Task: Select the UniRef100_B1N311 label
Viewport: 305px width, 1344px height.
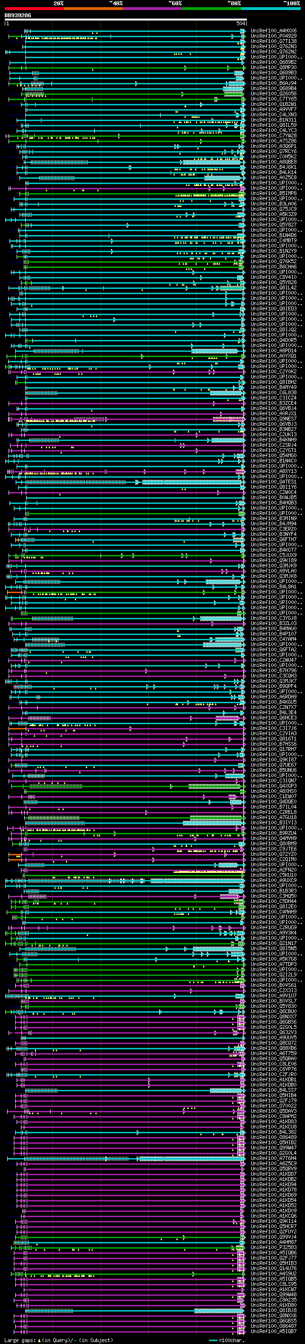Action: pos(274,120)
